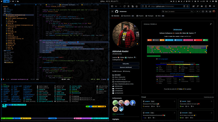Open the projects pinned repository link
This screenshot has width=218, height=122.
147,101
